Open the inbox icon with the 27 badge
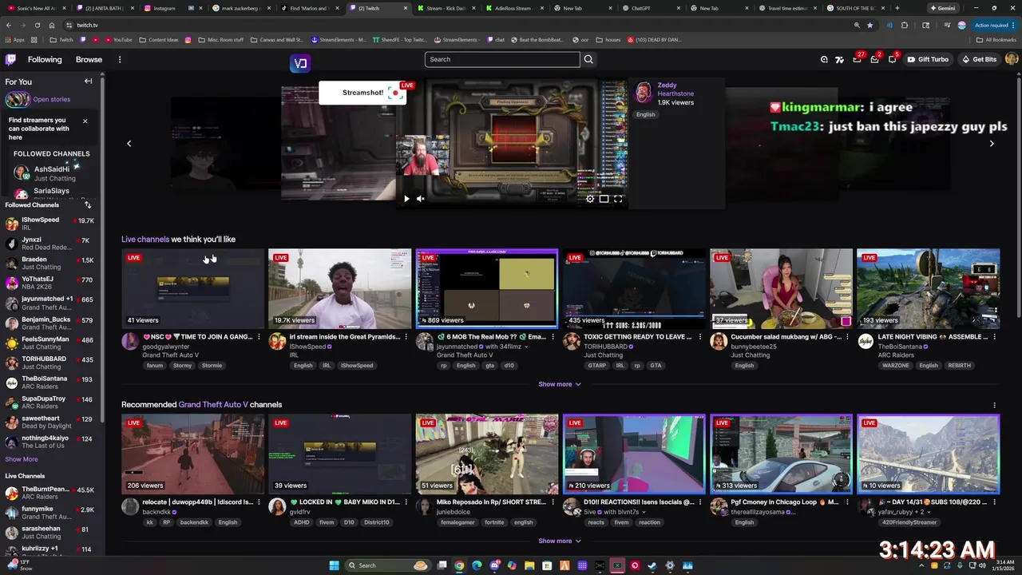Viewport: 1022px width, 575px height. (858, 59)
